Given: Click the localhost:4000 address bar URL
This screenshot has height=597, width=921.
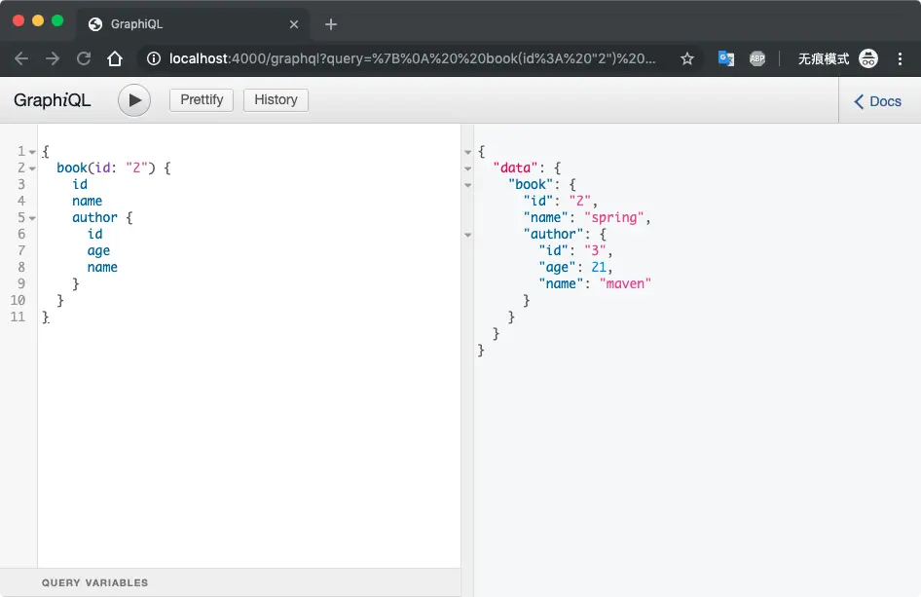Looking at the screenshot, I should click(413, 58).
